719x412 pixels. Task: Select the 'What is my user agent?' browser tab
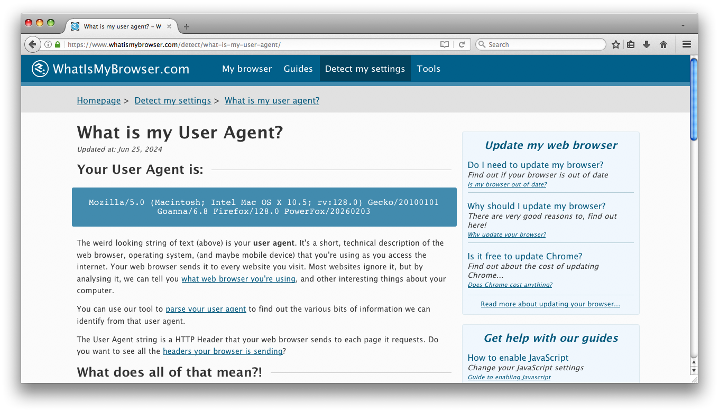[122, 26]
